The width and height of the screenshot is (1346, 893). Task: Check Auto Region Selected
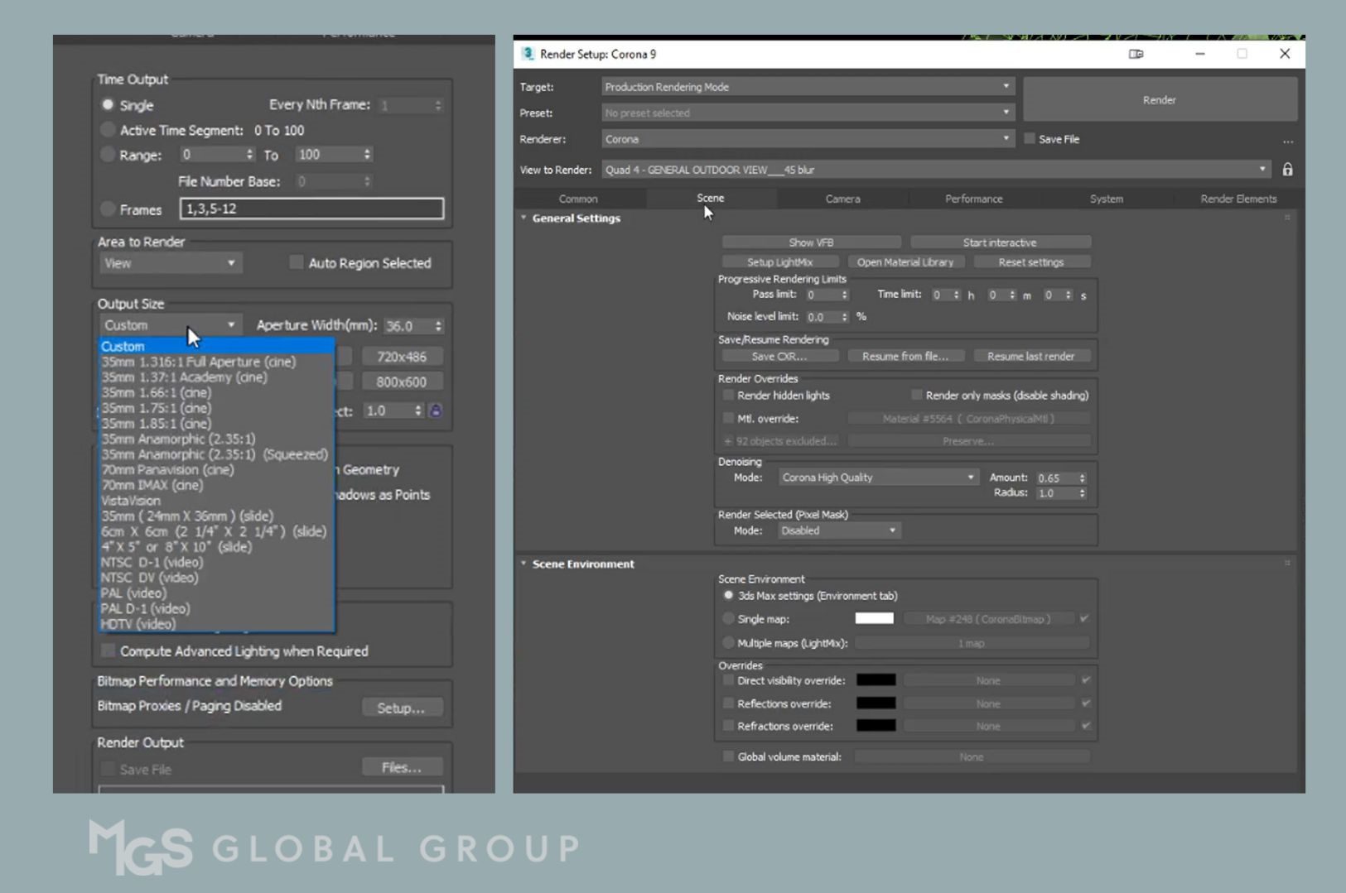click(296, 262)
